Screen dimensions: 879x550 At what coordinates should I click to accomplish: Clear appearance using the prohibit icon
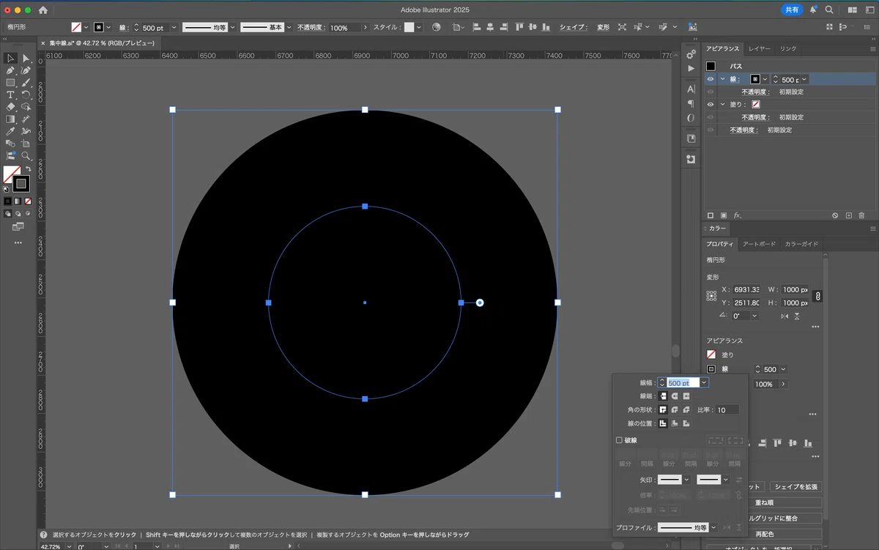click(835, 215)
